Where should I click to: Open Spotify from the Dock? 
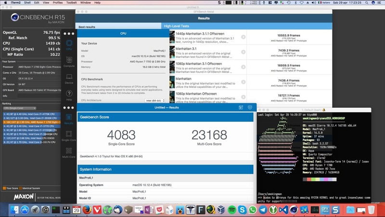pyautogui.click(x=232, y=210)
